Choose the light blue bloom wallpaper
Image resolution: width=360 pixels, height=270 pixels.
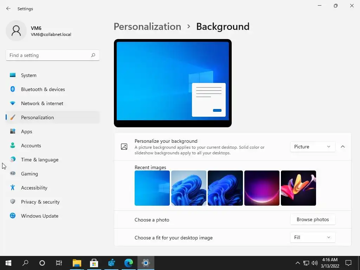tap(189, 188)
